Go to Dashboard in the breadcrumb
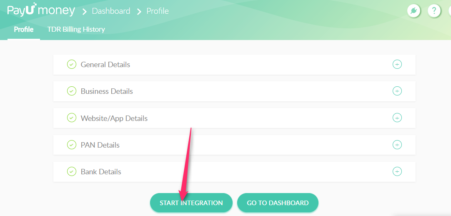451x216 pixels. [x=111, y=11]
